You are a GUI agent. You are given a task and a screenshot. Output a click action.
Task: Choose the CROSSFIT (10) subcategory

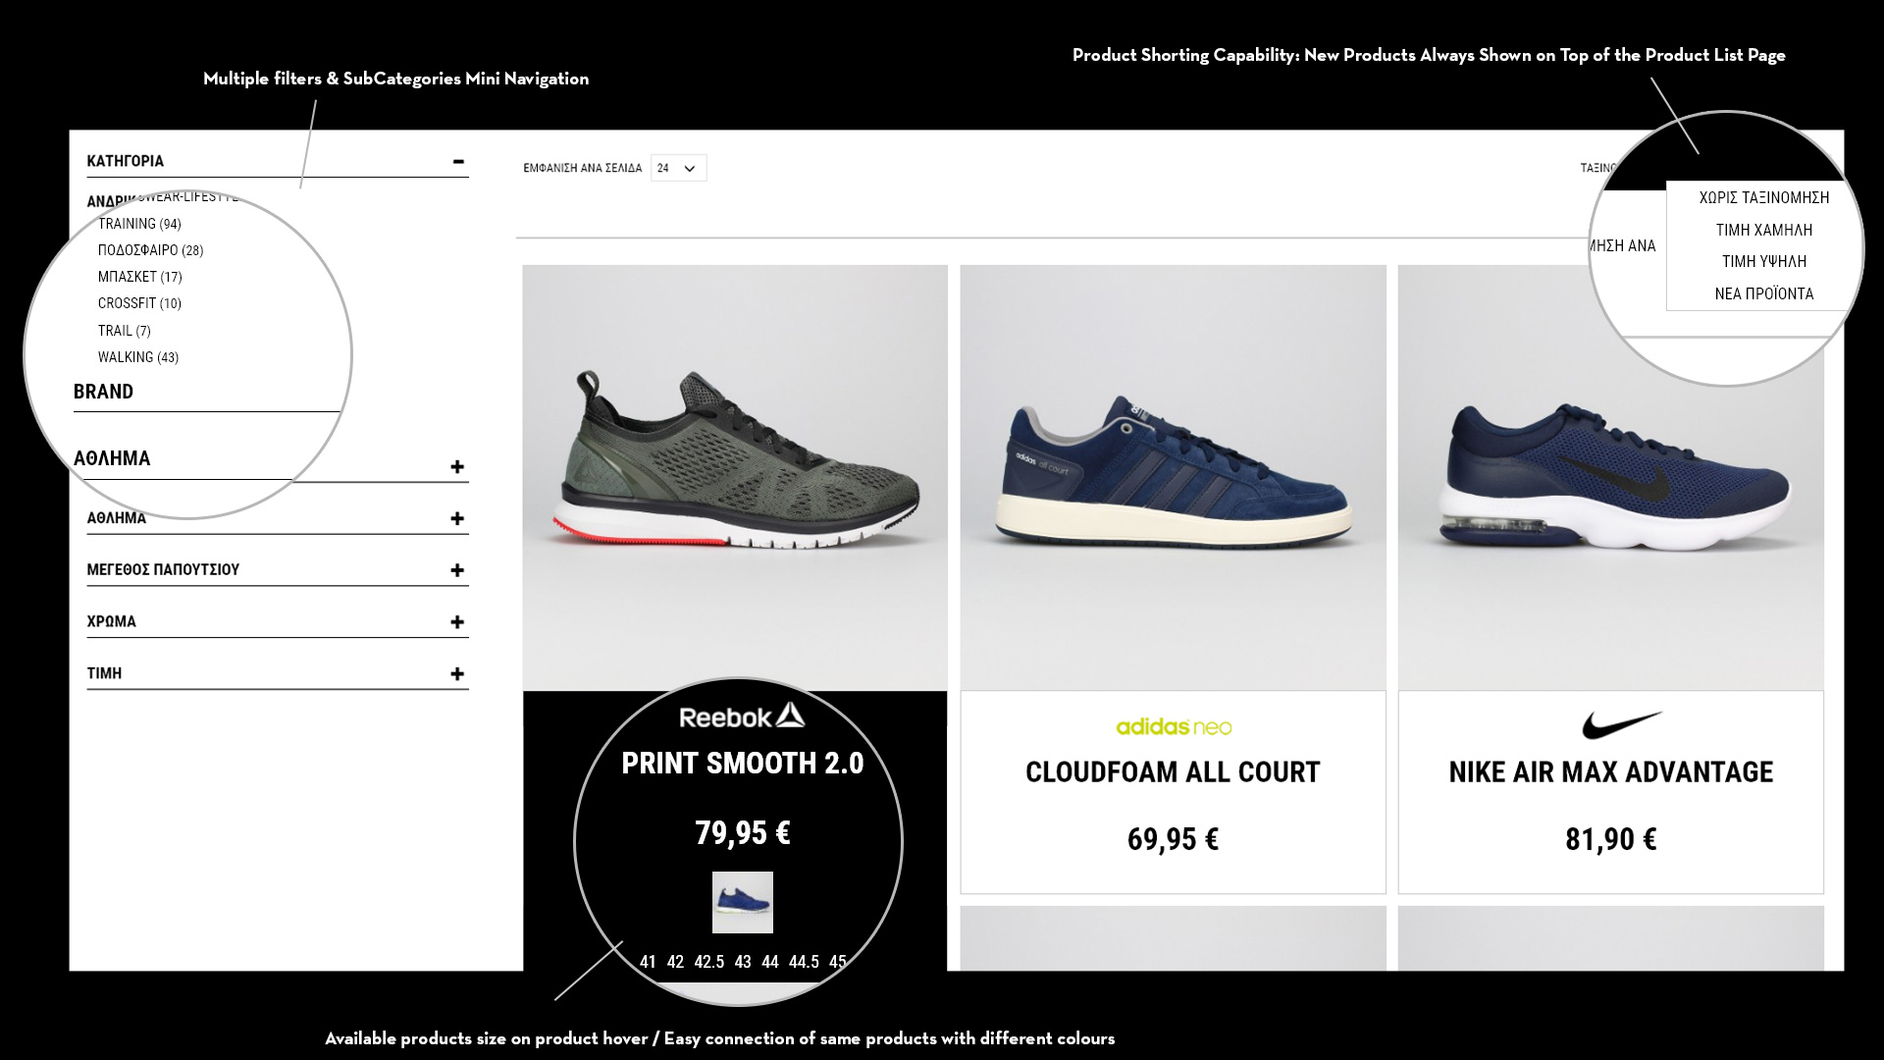pos(139,303)
